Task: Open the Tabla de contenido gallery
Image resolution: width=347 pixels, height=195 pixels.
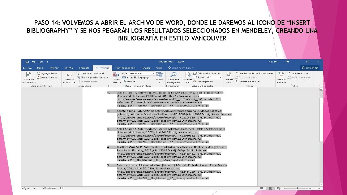Action: (29, 77)
